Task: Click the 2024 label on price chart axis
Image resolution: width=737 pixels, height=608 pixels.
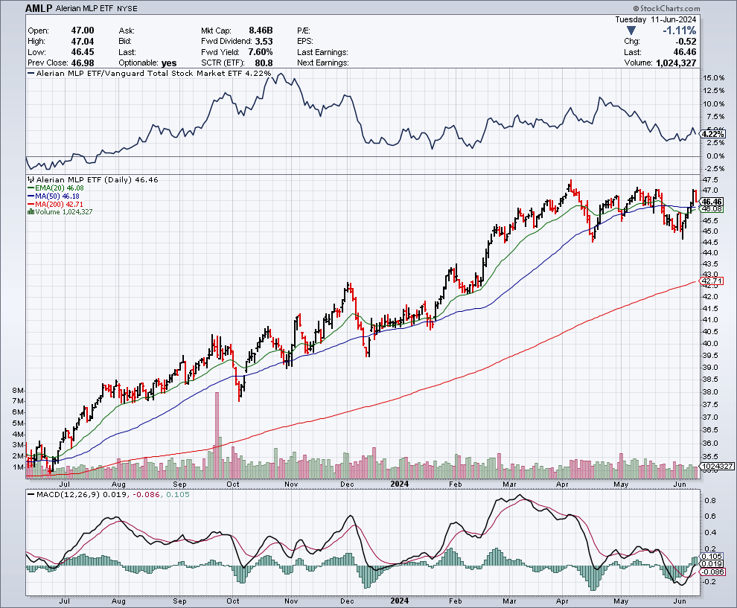Action: pos(400,484)
